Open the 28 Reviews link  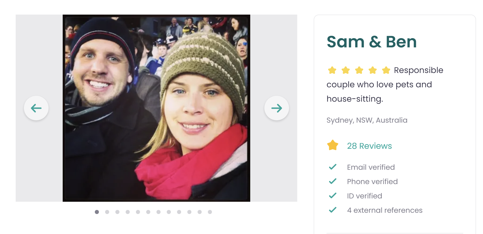pos(369,146)
